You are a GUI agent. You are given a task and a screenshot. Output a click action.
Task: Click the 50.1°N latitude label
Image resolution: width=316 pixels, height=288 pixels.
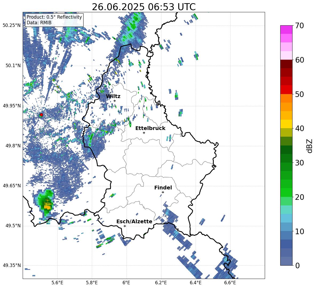[13, 66]
